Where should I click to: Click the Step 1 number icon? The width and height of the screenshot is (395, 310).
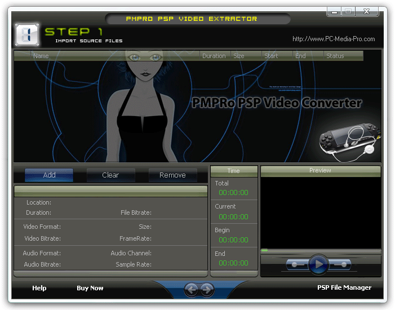27,34
